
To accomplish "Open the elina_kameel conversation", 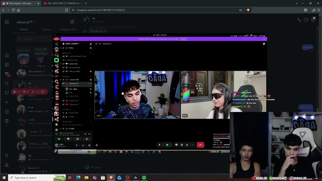I will [x=34, y=73].
